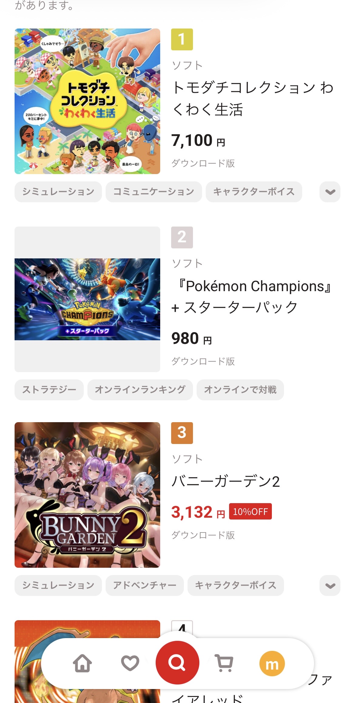This screenshot has height=703, width=355.
Task: Open the wishlist heart icon
Action: point(130,663)
